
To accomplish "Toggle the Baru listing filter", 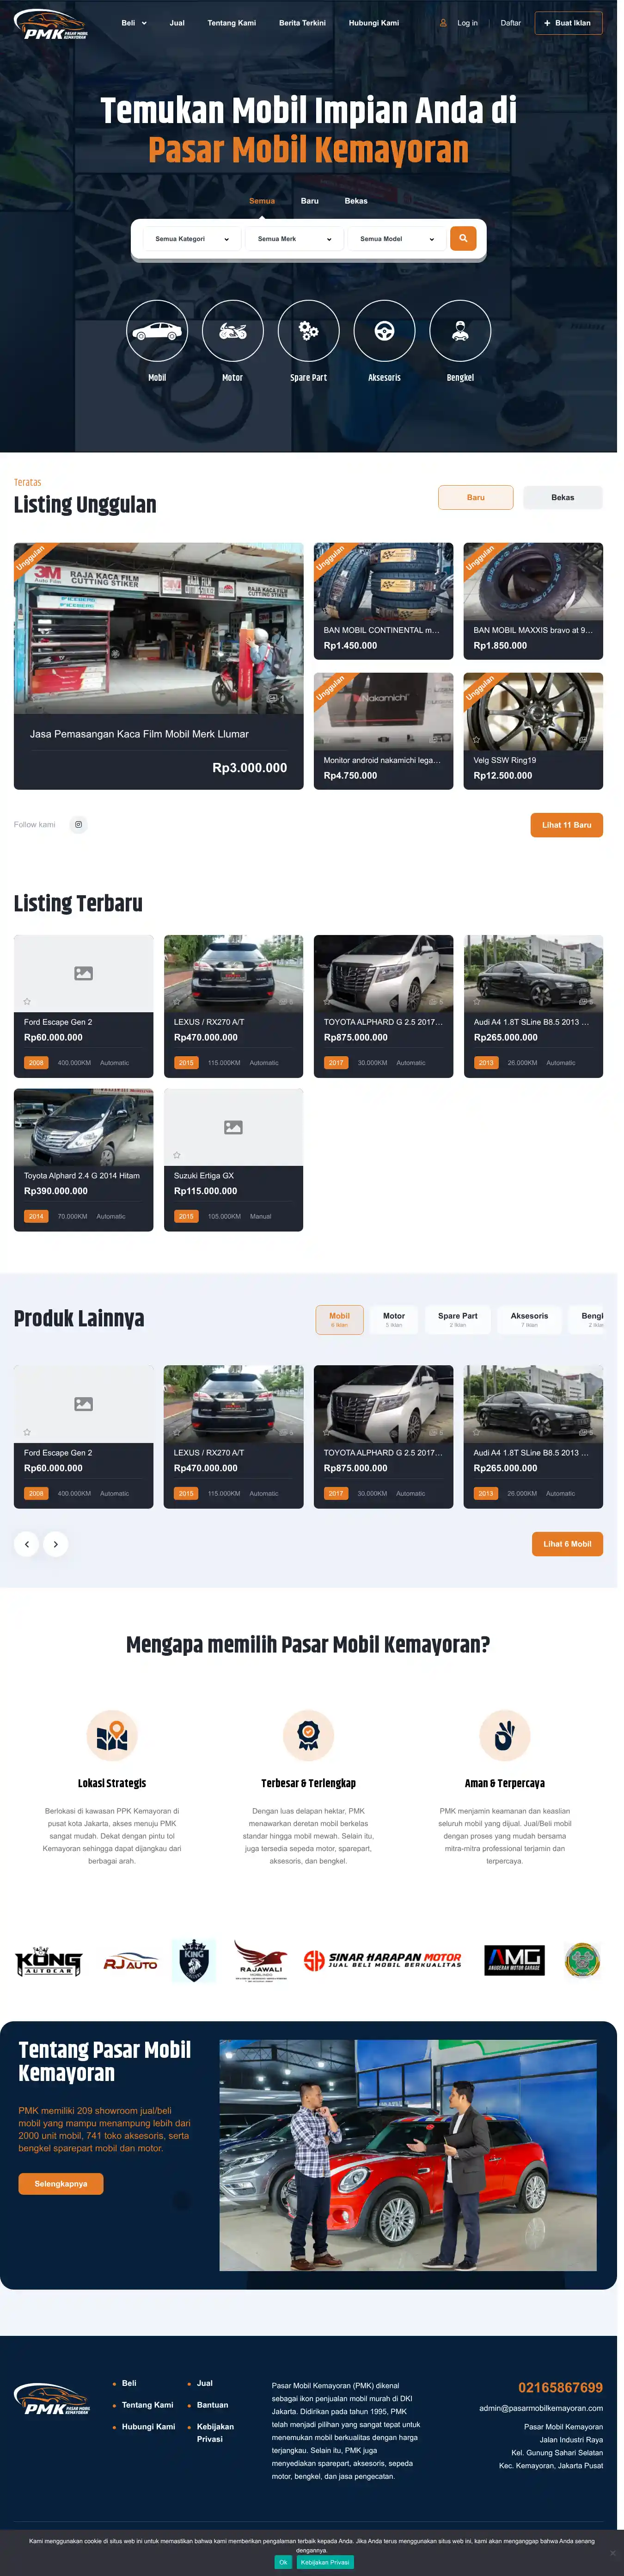I will (475, 497).
